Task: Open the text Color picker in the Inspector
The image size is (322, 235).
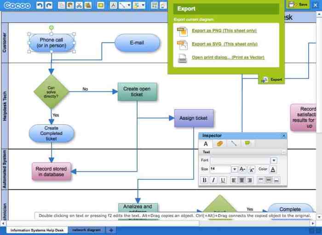Action: [273, 169]
